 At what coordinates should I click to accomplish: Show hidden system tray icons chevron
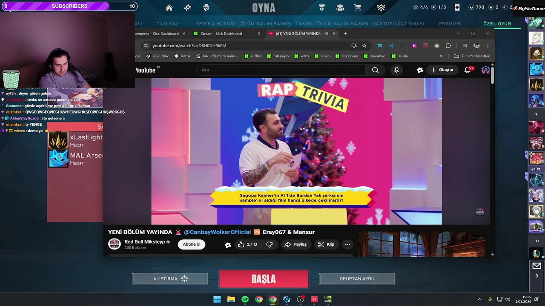479,299
